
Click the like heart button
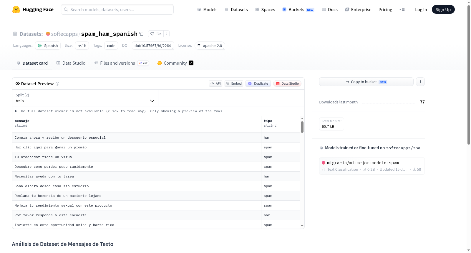(x=156, y=34)
